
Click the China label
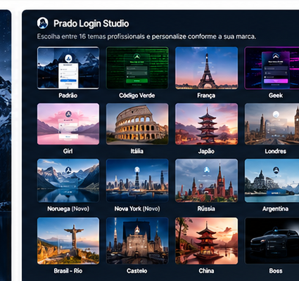point(206,271)
